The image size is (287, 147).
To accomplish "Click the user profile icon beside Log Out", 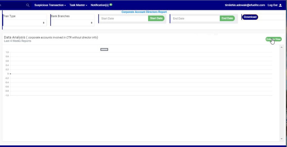I will coord(280,5).
